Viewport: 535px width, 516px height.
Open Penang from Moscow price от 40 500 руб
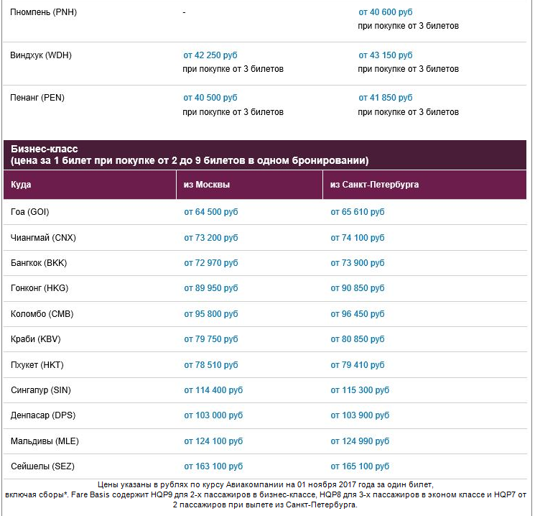(210, 98)
